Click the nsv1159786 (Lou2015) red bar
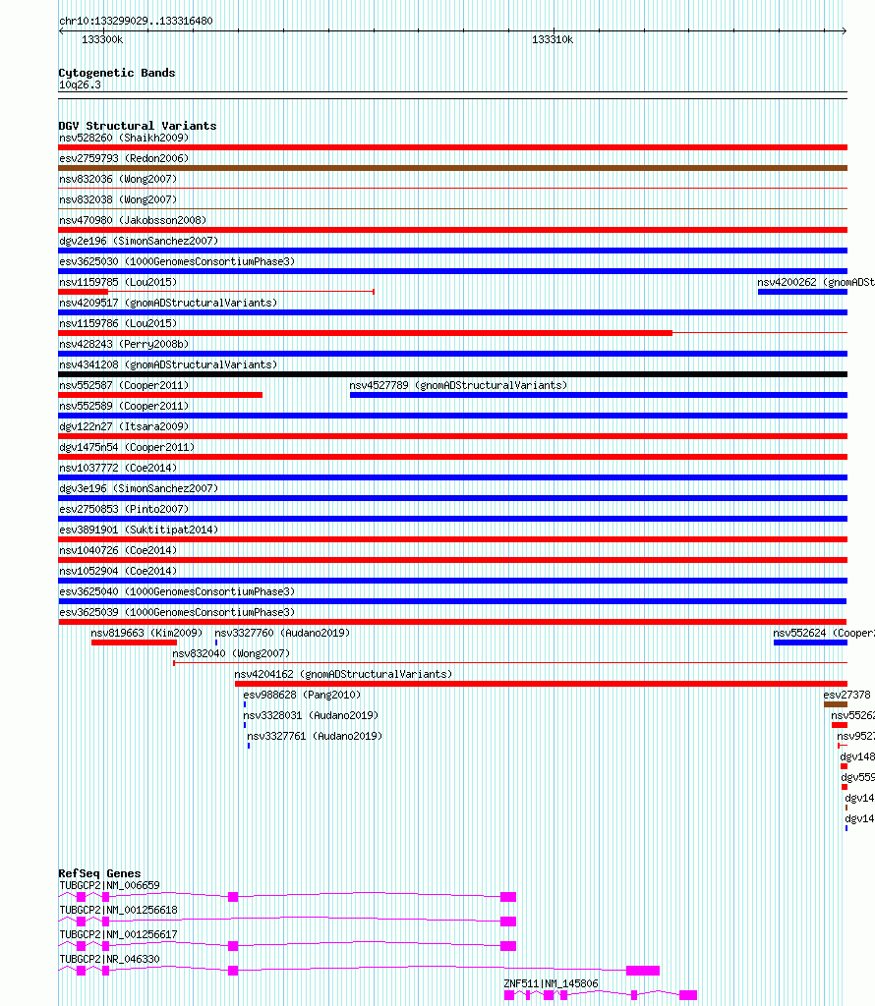This screenshot has height=1006, width=875. coord(366,333)
